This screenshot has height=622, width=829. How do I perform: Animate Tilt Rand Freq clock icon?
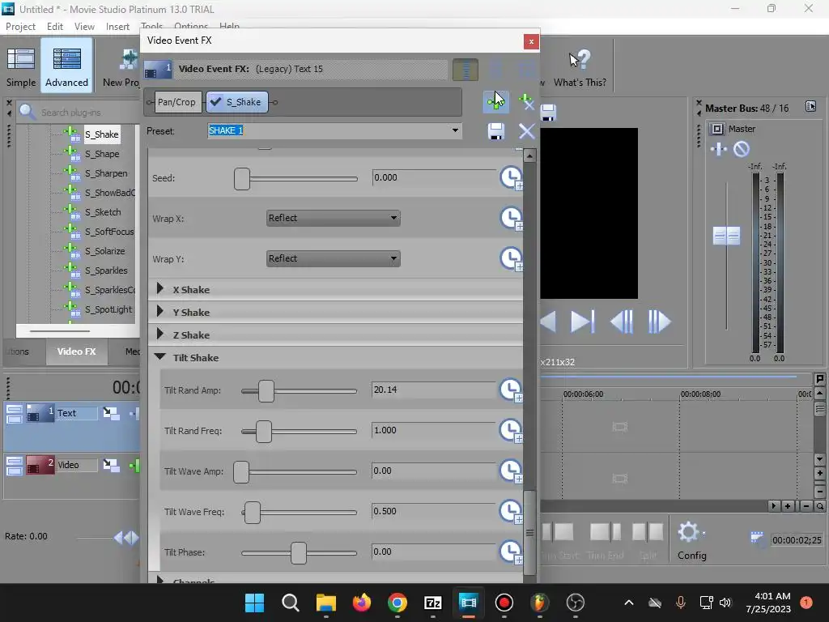click(x=512, y=431)
